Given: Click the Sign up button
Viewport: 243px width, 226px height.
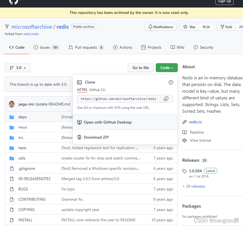Looking at the screenshot, I should pos(224,2).
